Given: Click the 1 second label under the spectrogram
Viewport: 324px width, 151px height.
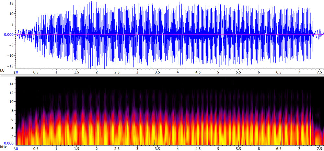Looking at the screenshot, I should [x=56, y=148].
